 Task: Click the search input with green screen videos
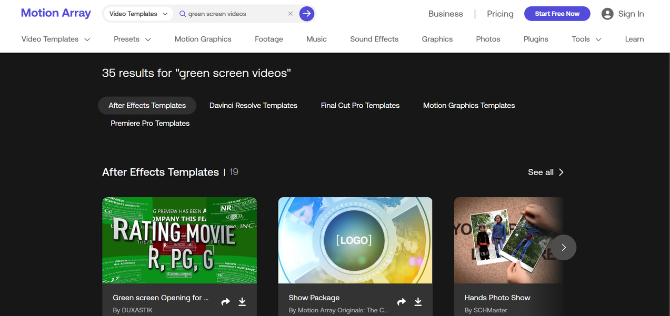coord(236,14)
